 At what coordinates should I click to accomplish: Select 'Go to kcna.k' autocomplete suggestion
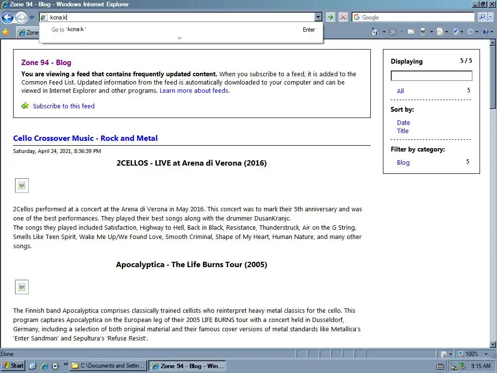pos(182,30)
